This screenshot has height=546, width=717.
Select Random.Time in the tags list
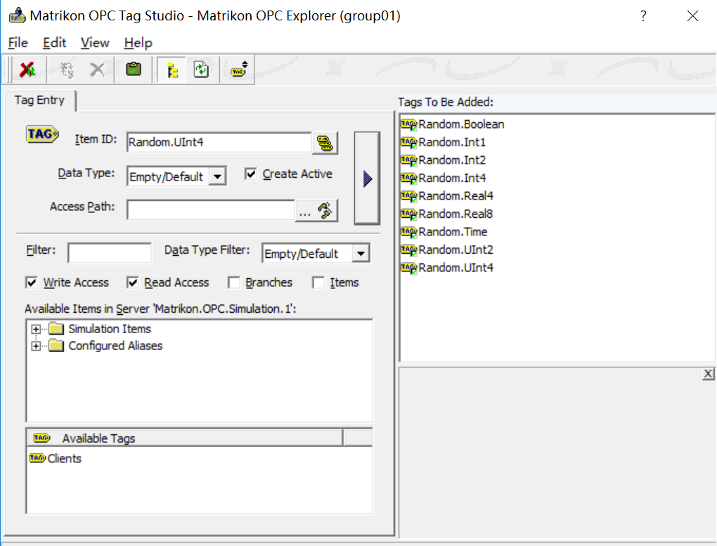(x=453, y=232)
